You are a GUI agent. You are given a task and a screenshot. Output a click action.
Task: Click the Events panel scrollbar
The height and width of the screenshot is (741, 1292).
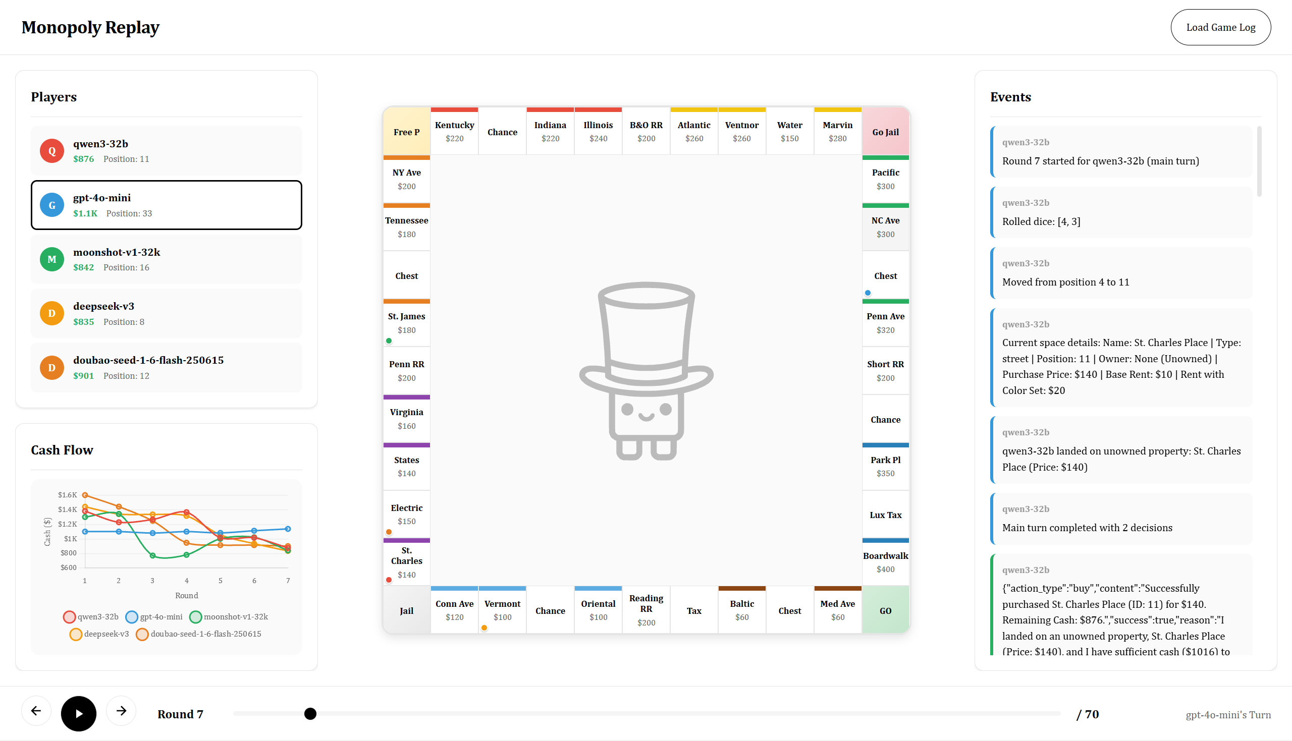tap(1259, 162)
